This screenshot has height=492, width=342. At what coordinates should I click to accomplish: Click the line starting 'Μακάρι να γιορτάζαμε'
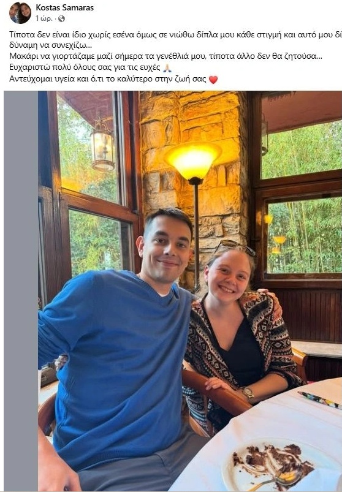tap(165, 56)
